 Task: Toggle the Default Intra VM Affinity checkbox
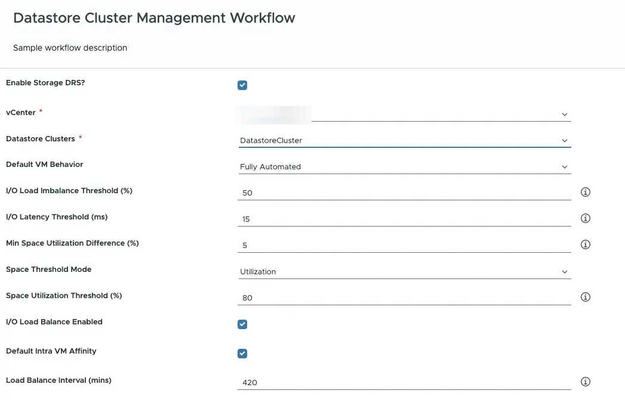(x=242, y=354)
